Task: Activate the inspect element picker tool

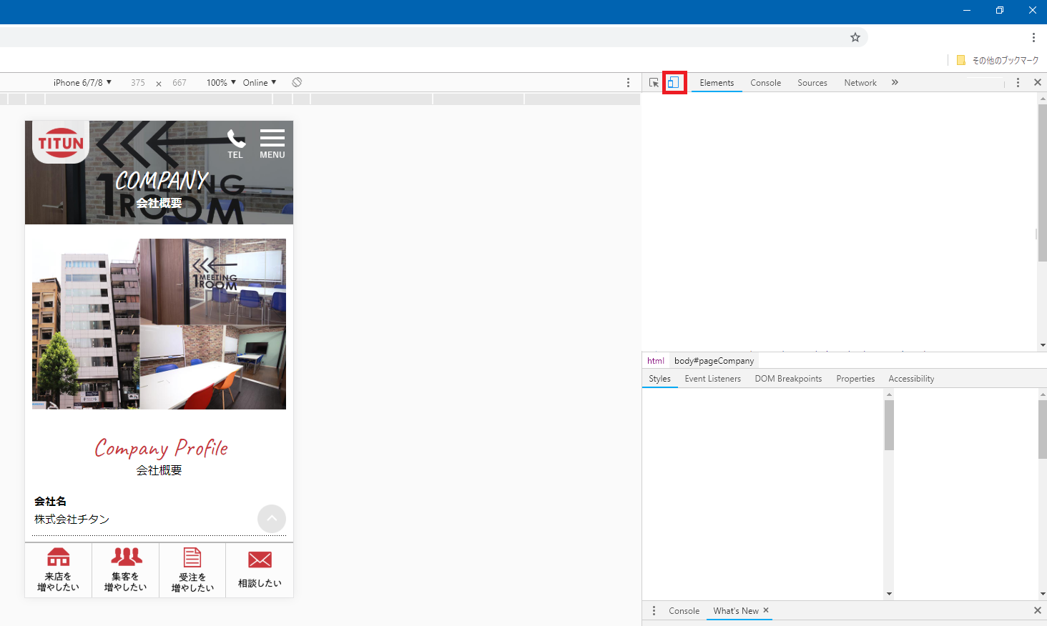Action: [654, 83]
